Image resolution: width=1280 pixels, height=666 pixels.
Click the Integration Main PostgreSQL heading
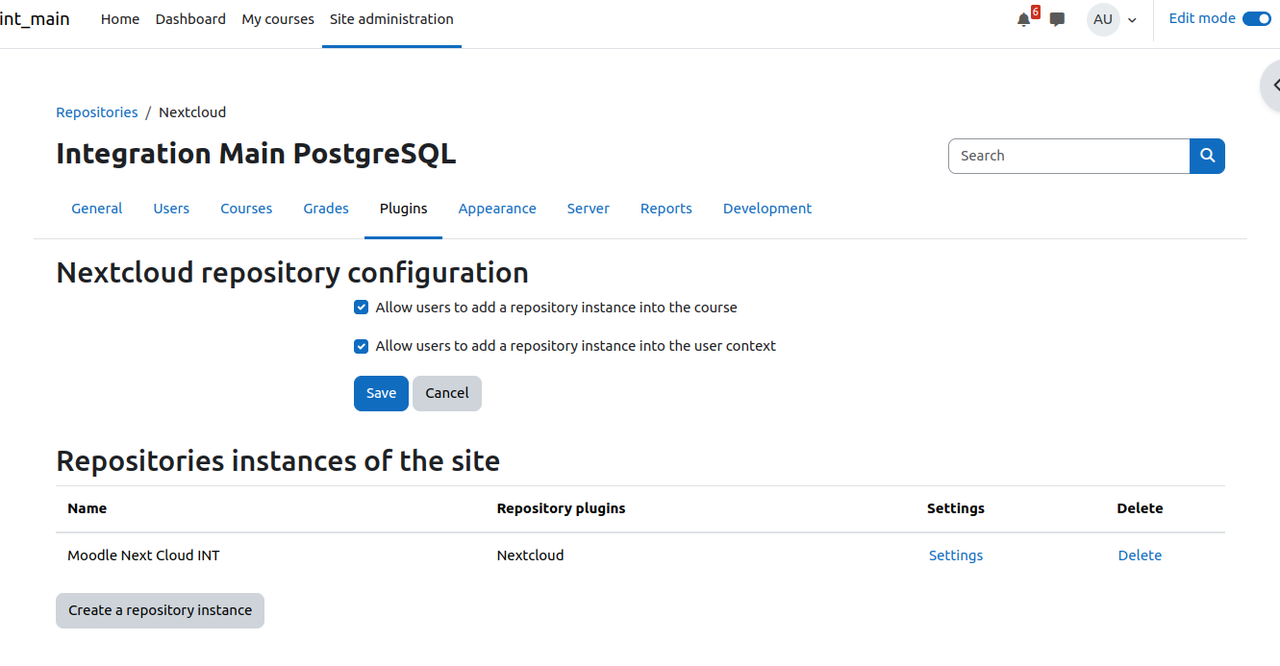point(256,154)
